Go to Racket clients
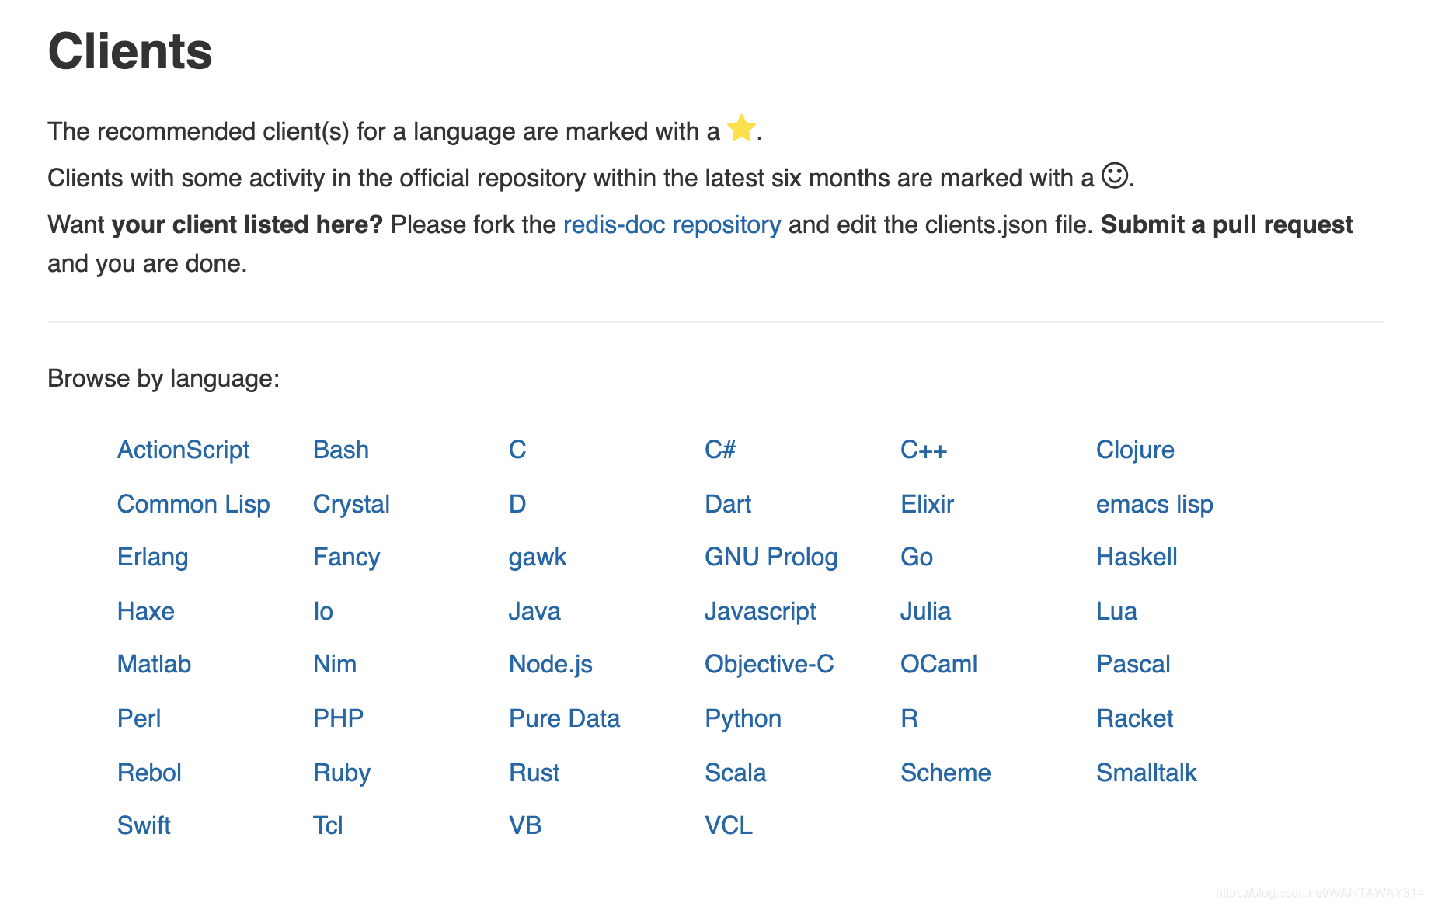 point(1134,718)
